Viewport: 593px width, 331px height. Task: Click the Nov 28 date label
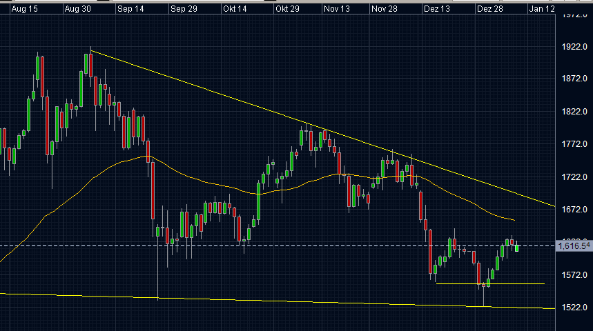(x=385, y=9)
